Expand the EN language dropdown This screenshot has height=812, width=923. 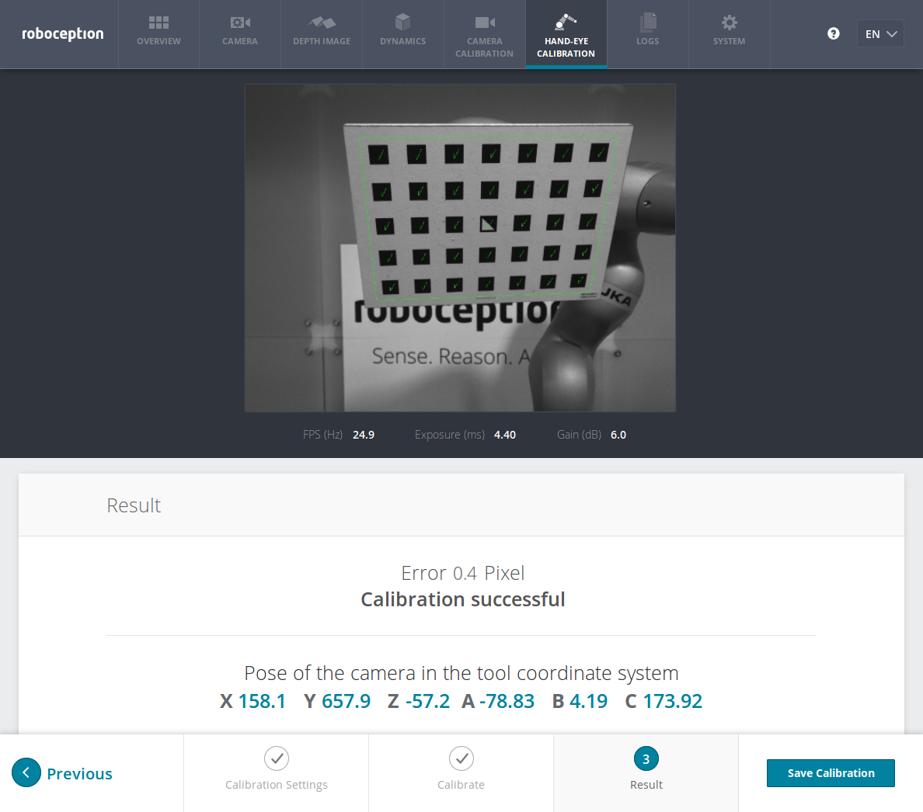880,34
